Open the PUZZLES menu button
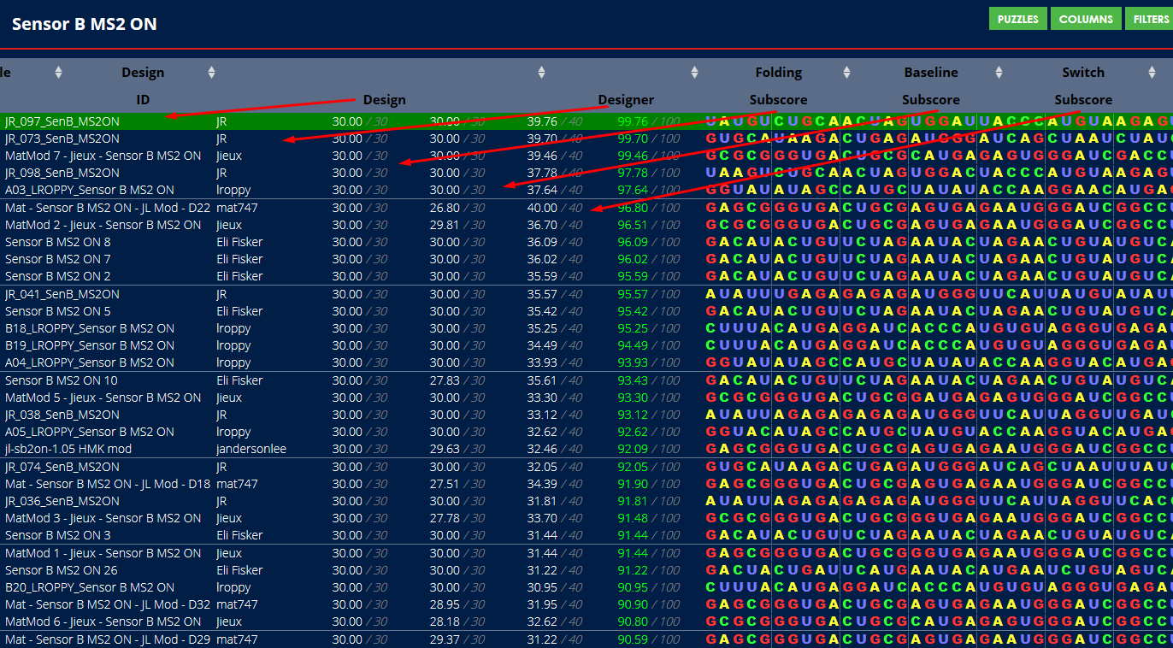Image resolution: width=1173 pixels, height=648 pixels. pyautogui.click(x=1017, y=19)
